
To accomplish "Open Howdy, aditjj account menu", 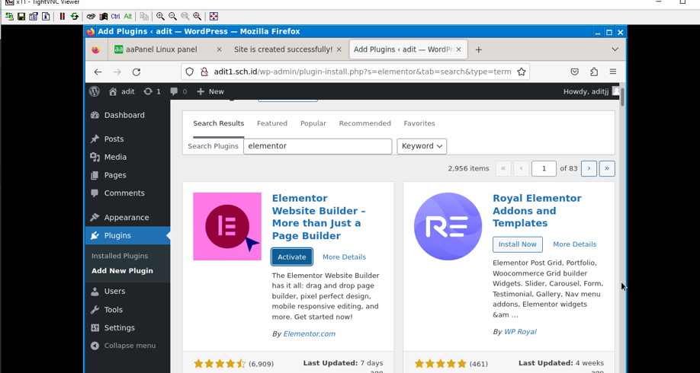I will [x=591, y=91].
